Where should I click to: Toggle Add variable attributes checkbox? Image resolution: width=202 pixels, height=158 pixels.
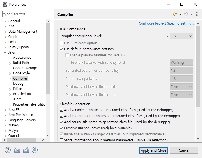tap(62, 110)
